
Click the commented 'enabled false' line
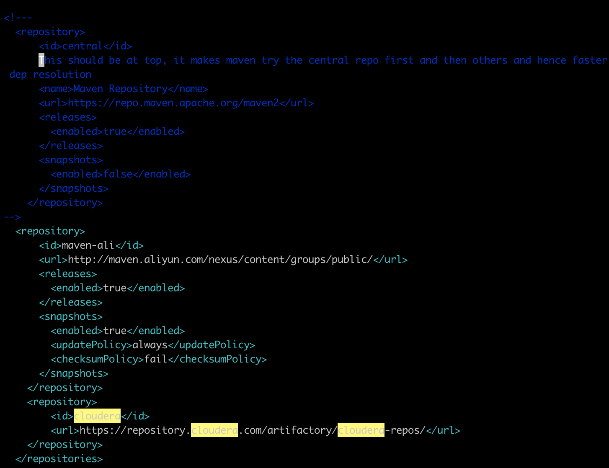[121, 174]
